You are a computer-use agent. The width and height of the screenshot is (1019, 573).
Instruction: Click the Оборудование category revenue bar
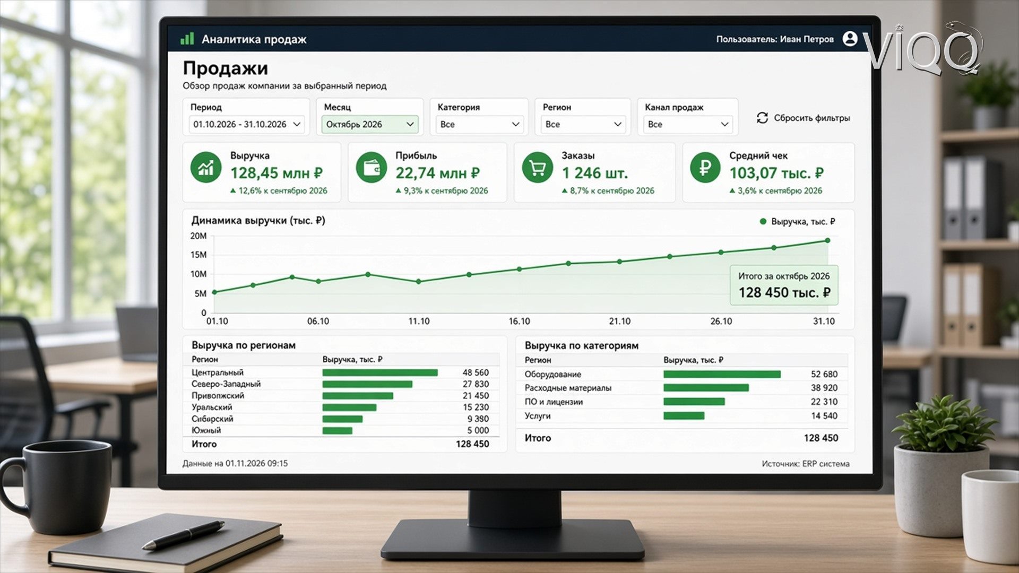(x=722, y=374)
